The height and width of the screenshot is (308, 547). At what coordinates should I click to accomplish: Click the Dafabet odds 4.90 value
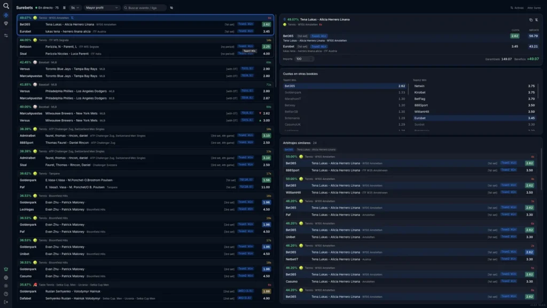pos(266,298)
